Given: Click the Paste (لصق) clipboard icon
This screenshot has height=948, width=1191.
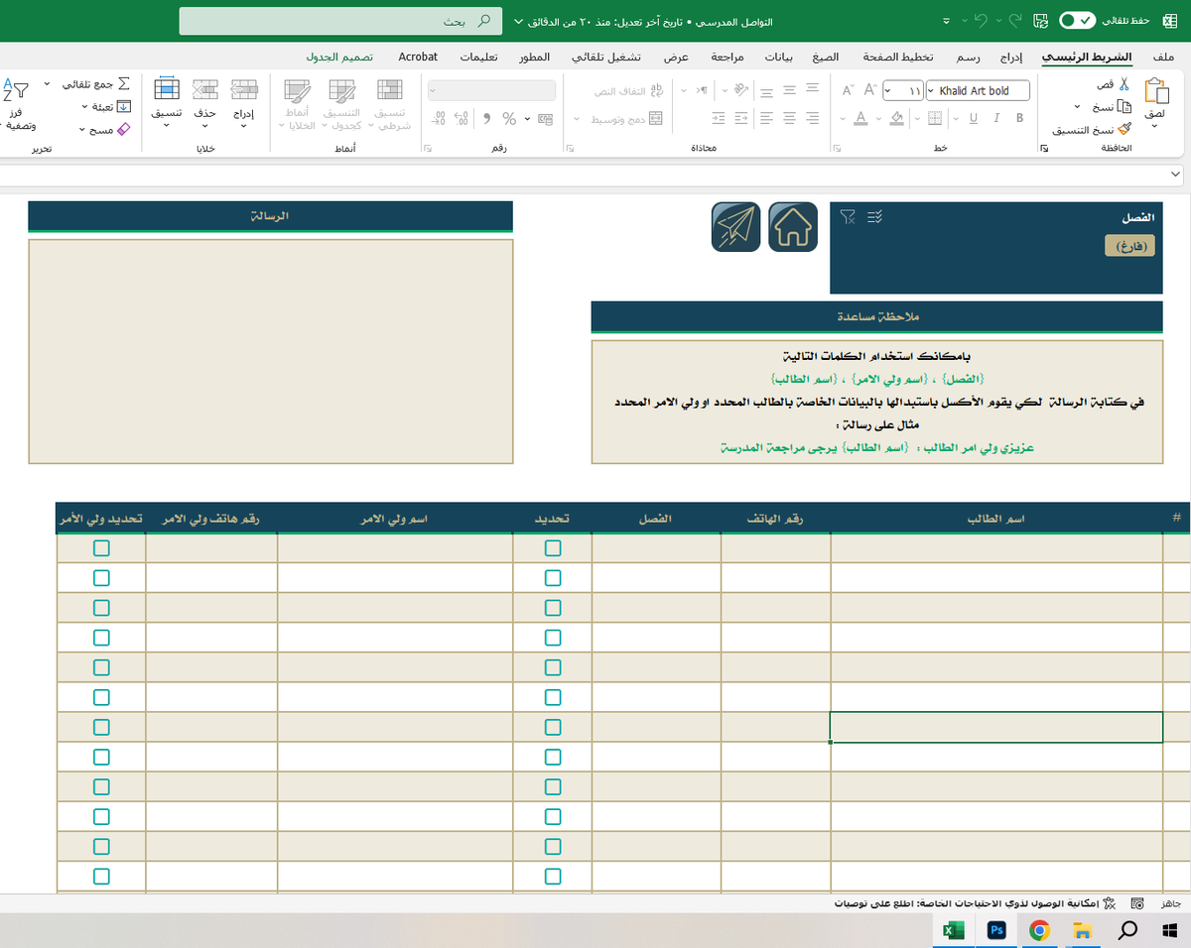Looking at the screenshot, I should click(x=1156, y=91).
